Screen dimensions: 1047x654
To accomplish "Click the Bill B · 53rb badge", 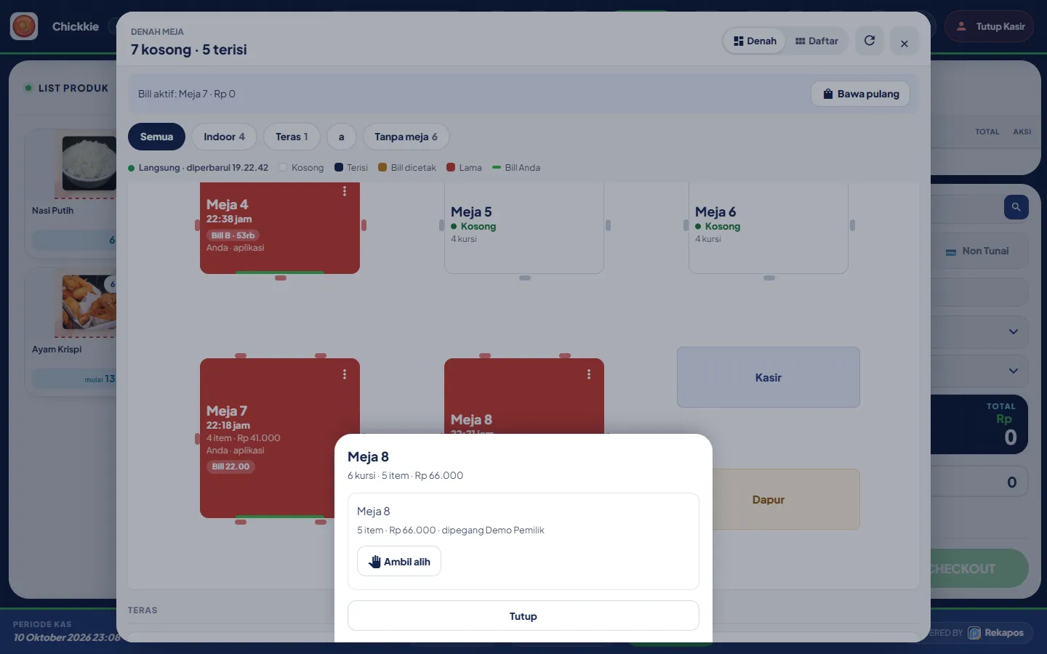I will point(233,235).
